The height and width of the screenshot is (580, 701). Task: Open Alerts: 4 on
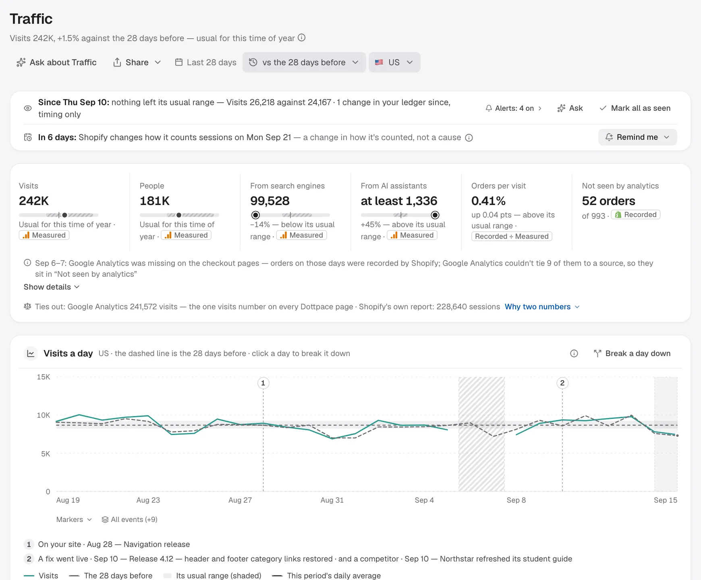pos(514,108)
